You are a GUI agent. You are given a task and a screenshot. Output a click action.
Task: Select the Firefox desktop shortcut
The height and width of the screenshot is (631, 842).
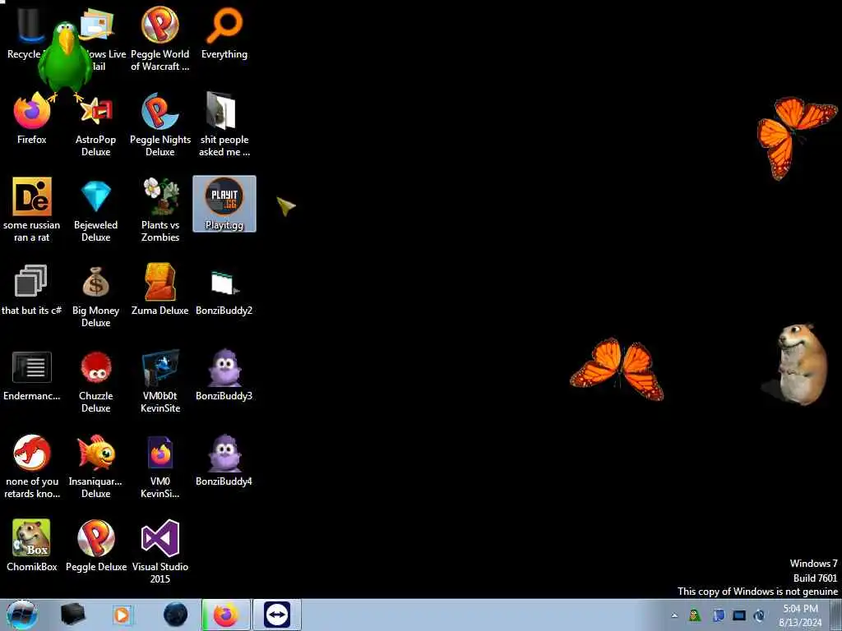pos(32,118)
